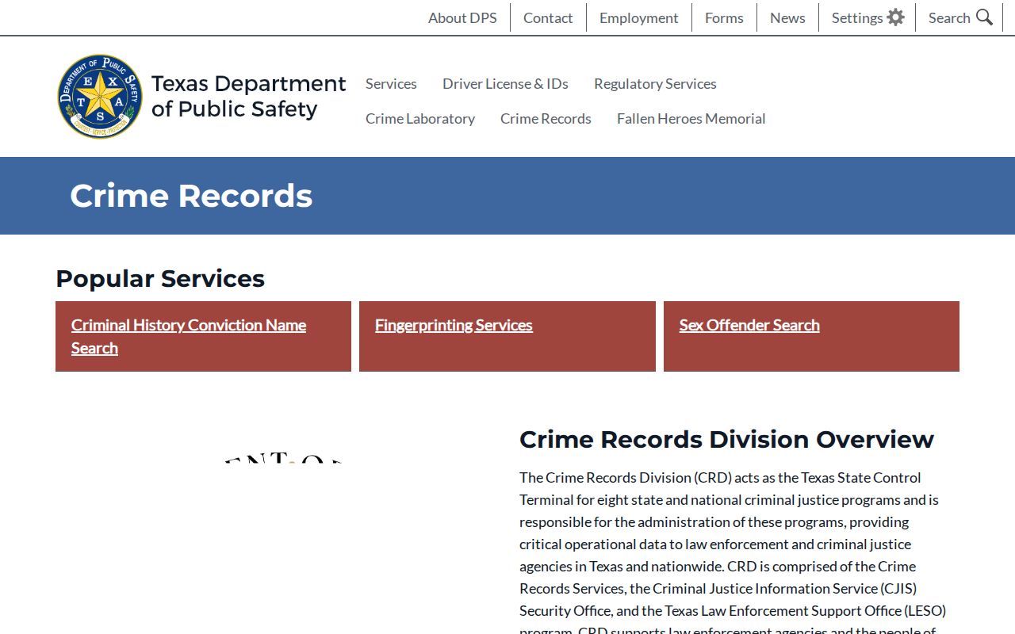This screenshot has height=634, width=1015.
Task: Open the About DPS link
Action: [462, 17]
